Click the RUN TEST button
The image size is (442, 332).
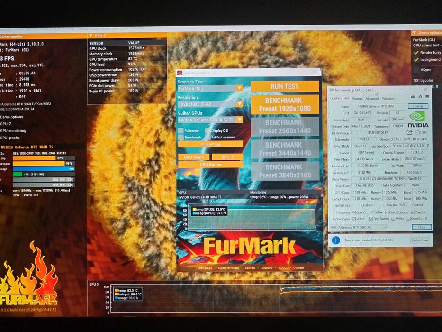click(285, 86)
